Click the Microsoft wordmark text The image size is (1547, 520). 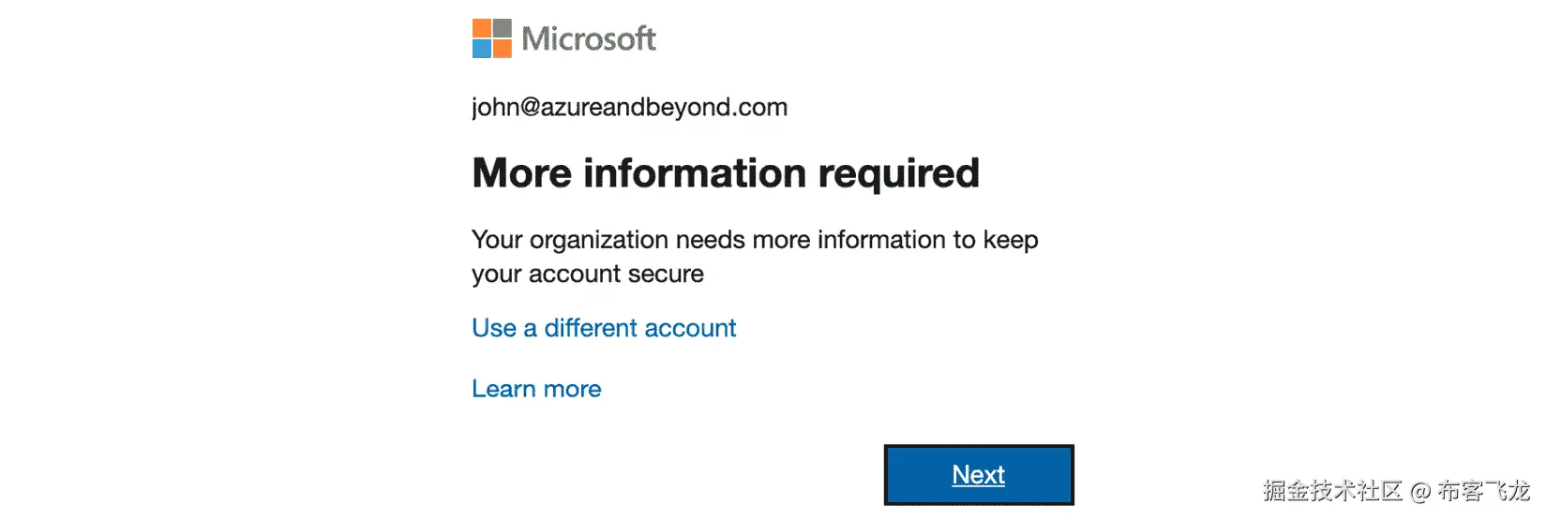[589, 38]
